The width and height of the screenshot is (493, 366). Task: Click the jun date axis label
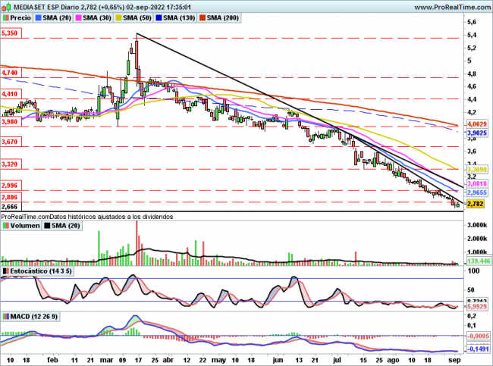(x=278, y=360)
